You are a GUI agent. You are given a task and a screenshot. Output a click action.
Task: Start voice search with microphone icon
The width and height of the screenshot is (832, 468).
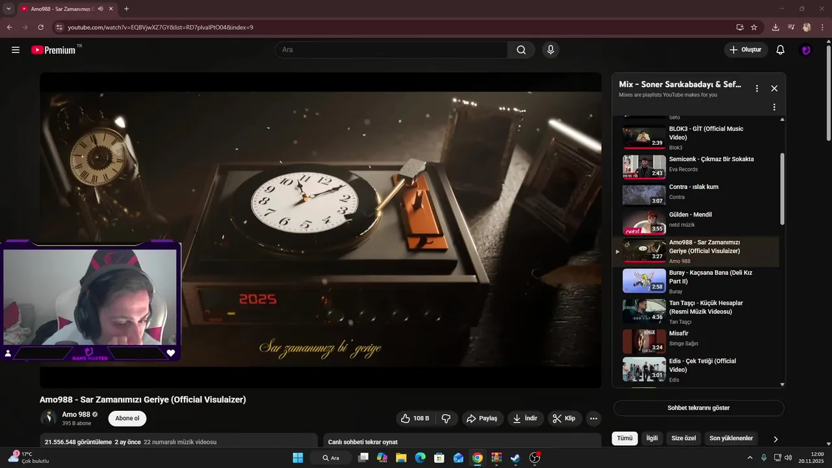pyautogui.click(x=551, y=50)
